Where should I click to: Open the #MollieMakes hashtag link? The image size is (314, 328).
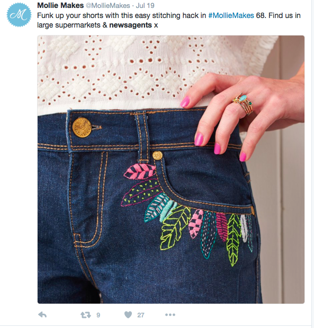(231, 15)
